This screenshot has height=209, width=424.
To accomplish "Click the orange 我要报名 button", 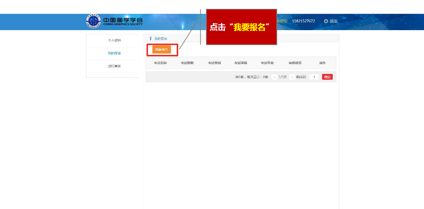I will click(x=162, y=50).
